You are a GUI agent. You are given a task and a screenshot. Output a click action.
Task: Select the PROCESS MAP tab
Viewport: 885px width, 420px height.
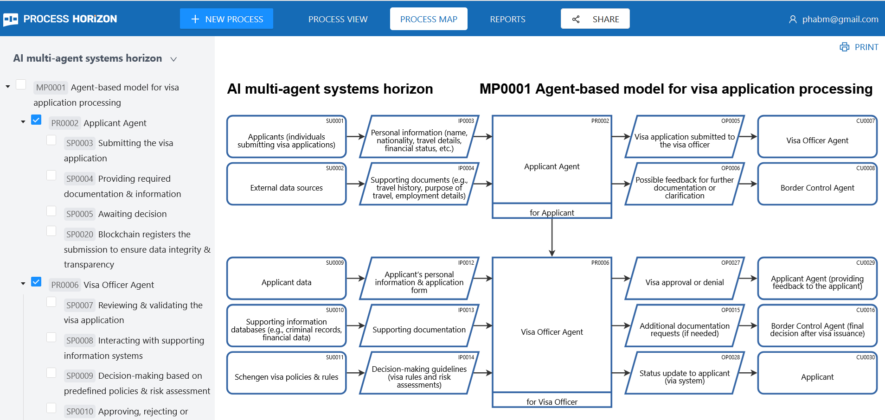(428, 19)
